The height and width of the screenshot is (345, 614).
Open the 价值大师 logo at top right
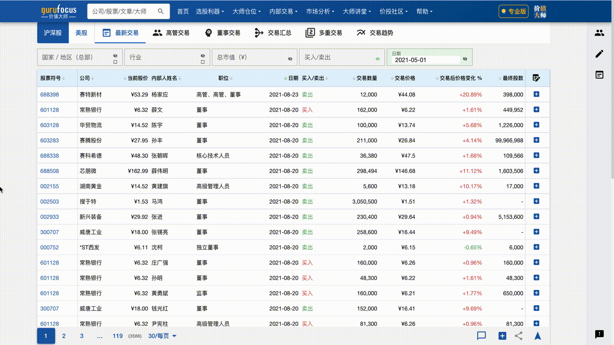540,11
